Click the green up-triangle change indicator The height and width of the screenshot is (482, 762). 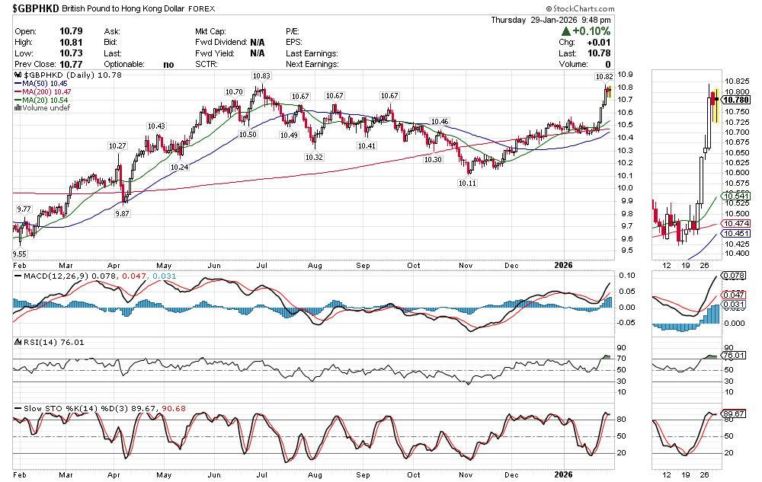click(565, 31)
